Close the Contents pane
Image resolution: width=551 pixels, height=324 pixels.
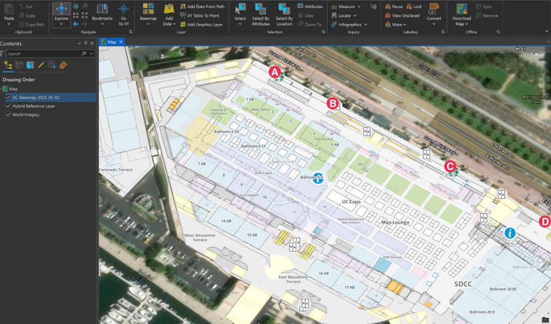click(91, 43)
